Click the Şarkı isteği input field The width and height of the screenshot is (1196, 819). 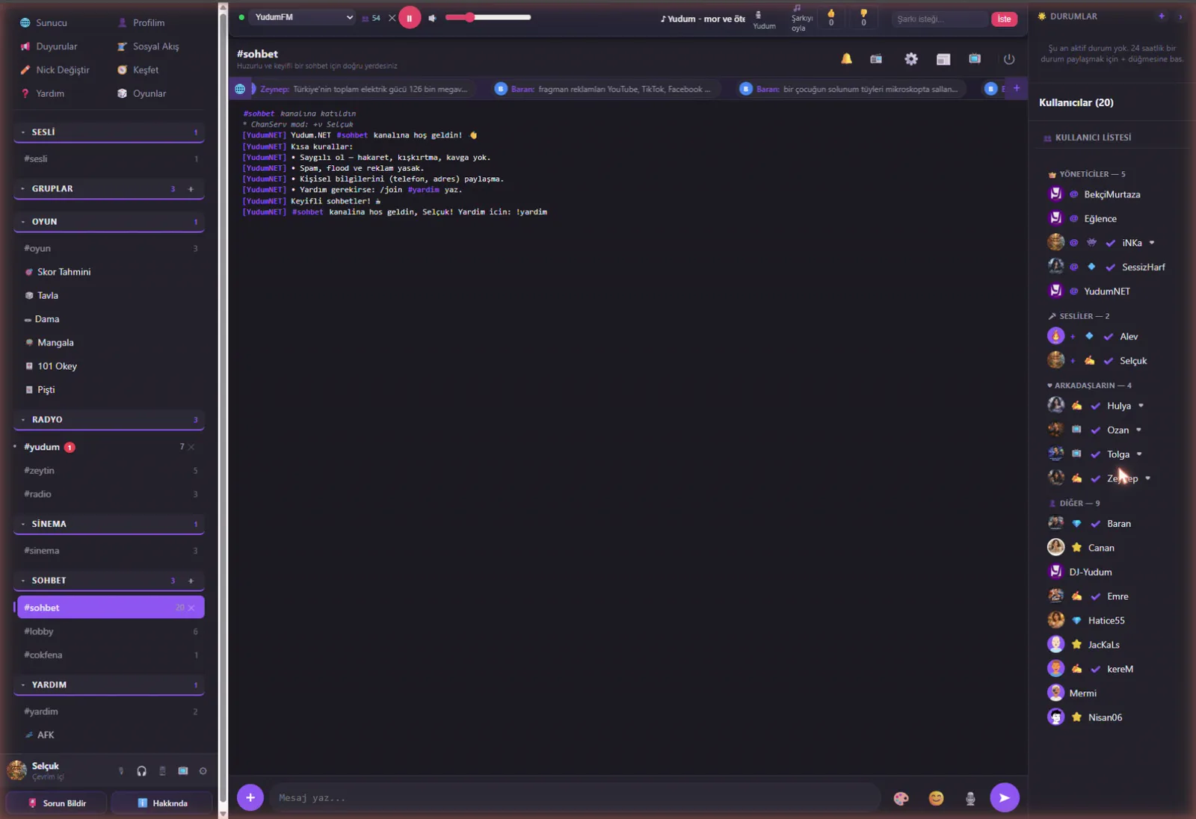click(x=940, y=19)
